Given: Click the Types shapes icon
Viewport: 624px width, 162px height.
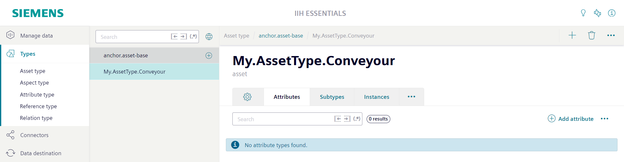Looking at the screenshot, I should coord(10,53).
